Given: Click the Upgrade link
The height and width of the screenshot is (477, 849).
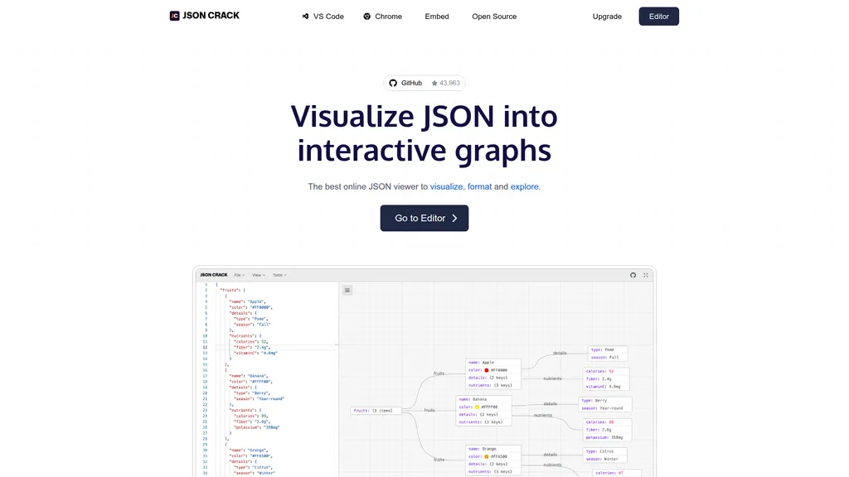Looking at the screenshot, I should 607,17.
